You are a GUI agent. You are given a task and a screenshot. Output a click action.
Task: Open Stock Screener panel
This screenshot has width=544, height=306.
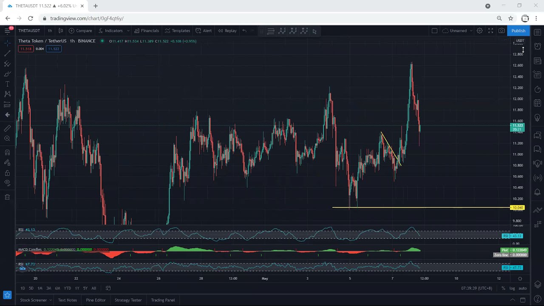click(34, 300)
